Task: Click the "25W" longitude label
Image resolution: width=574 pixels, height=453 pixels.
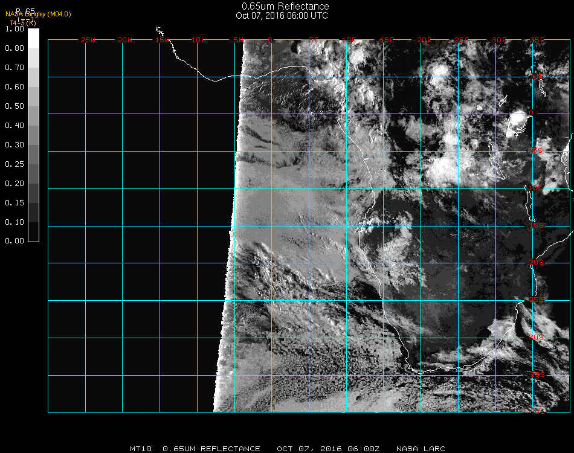Action: [88, 40]
